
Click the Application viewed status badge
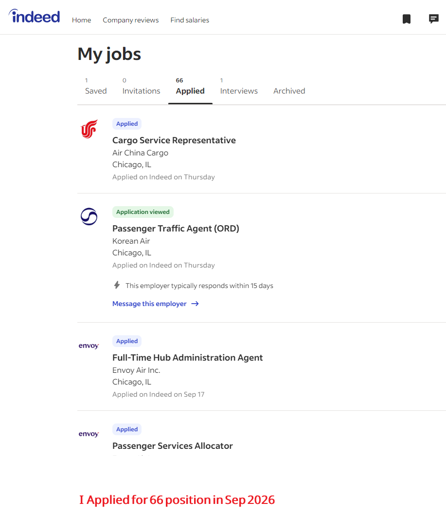[x=143, y=212]
